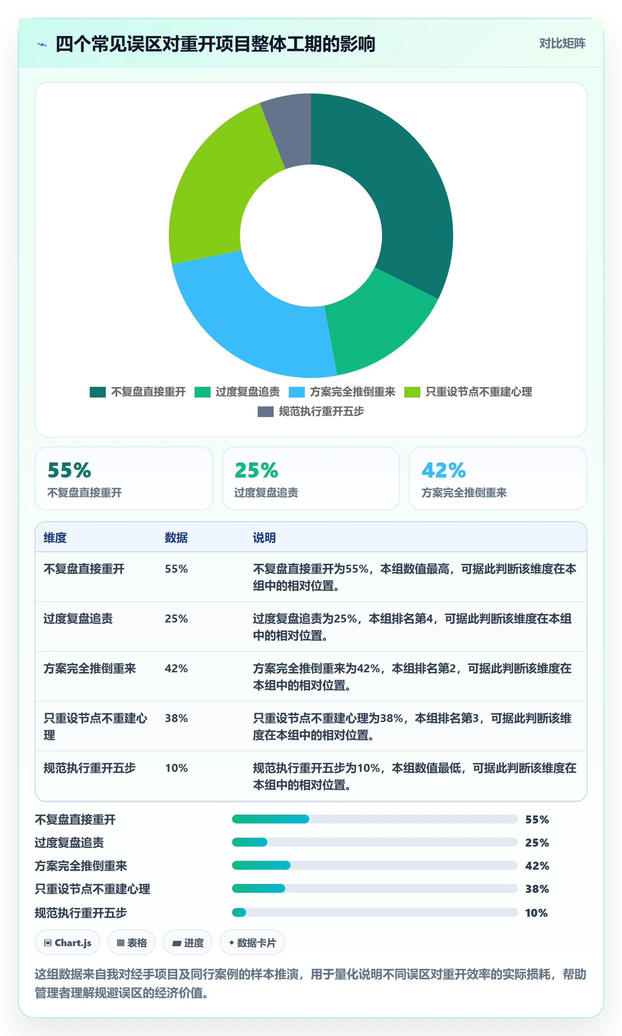622x1036 pixels.
Task: Click the 方案完全推倒重来 progress bar
Action: pos(375,865)
